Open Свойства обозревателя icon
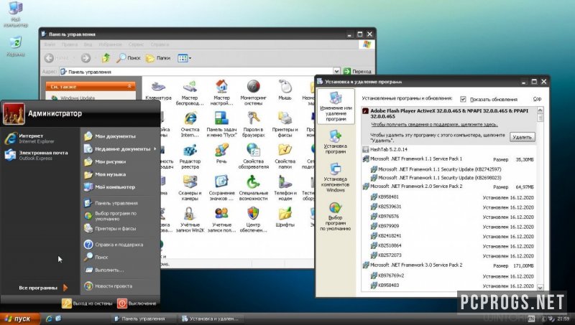The width and height of the screenshot is (575, 325). tap(254, 156)
